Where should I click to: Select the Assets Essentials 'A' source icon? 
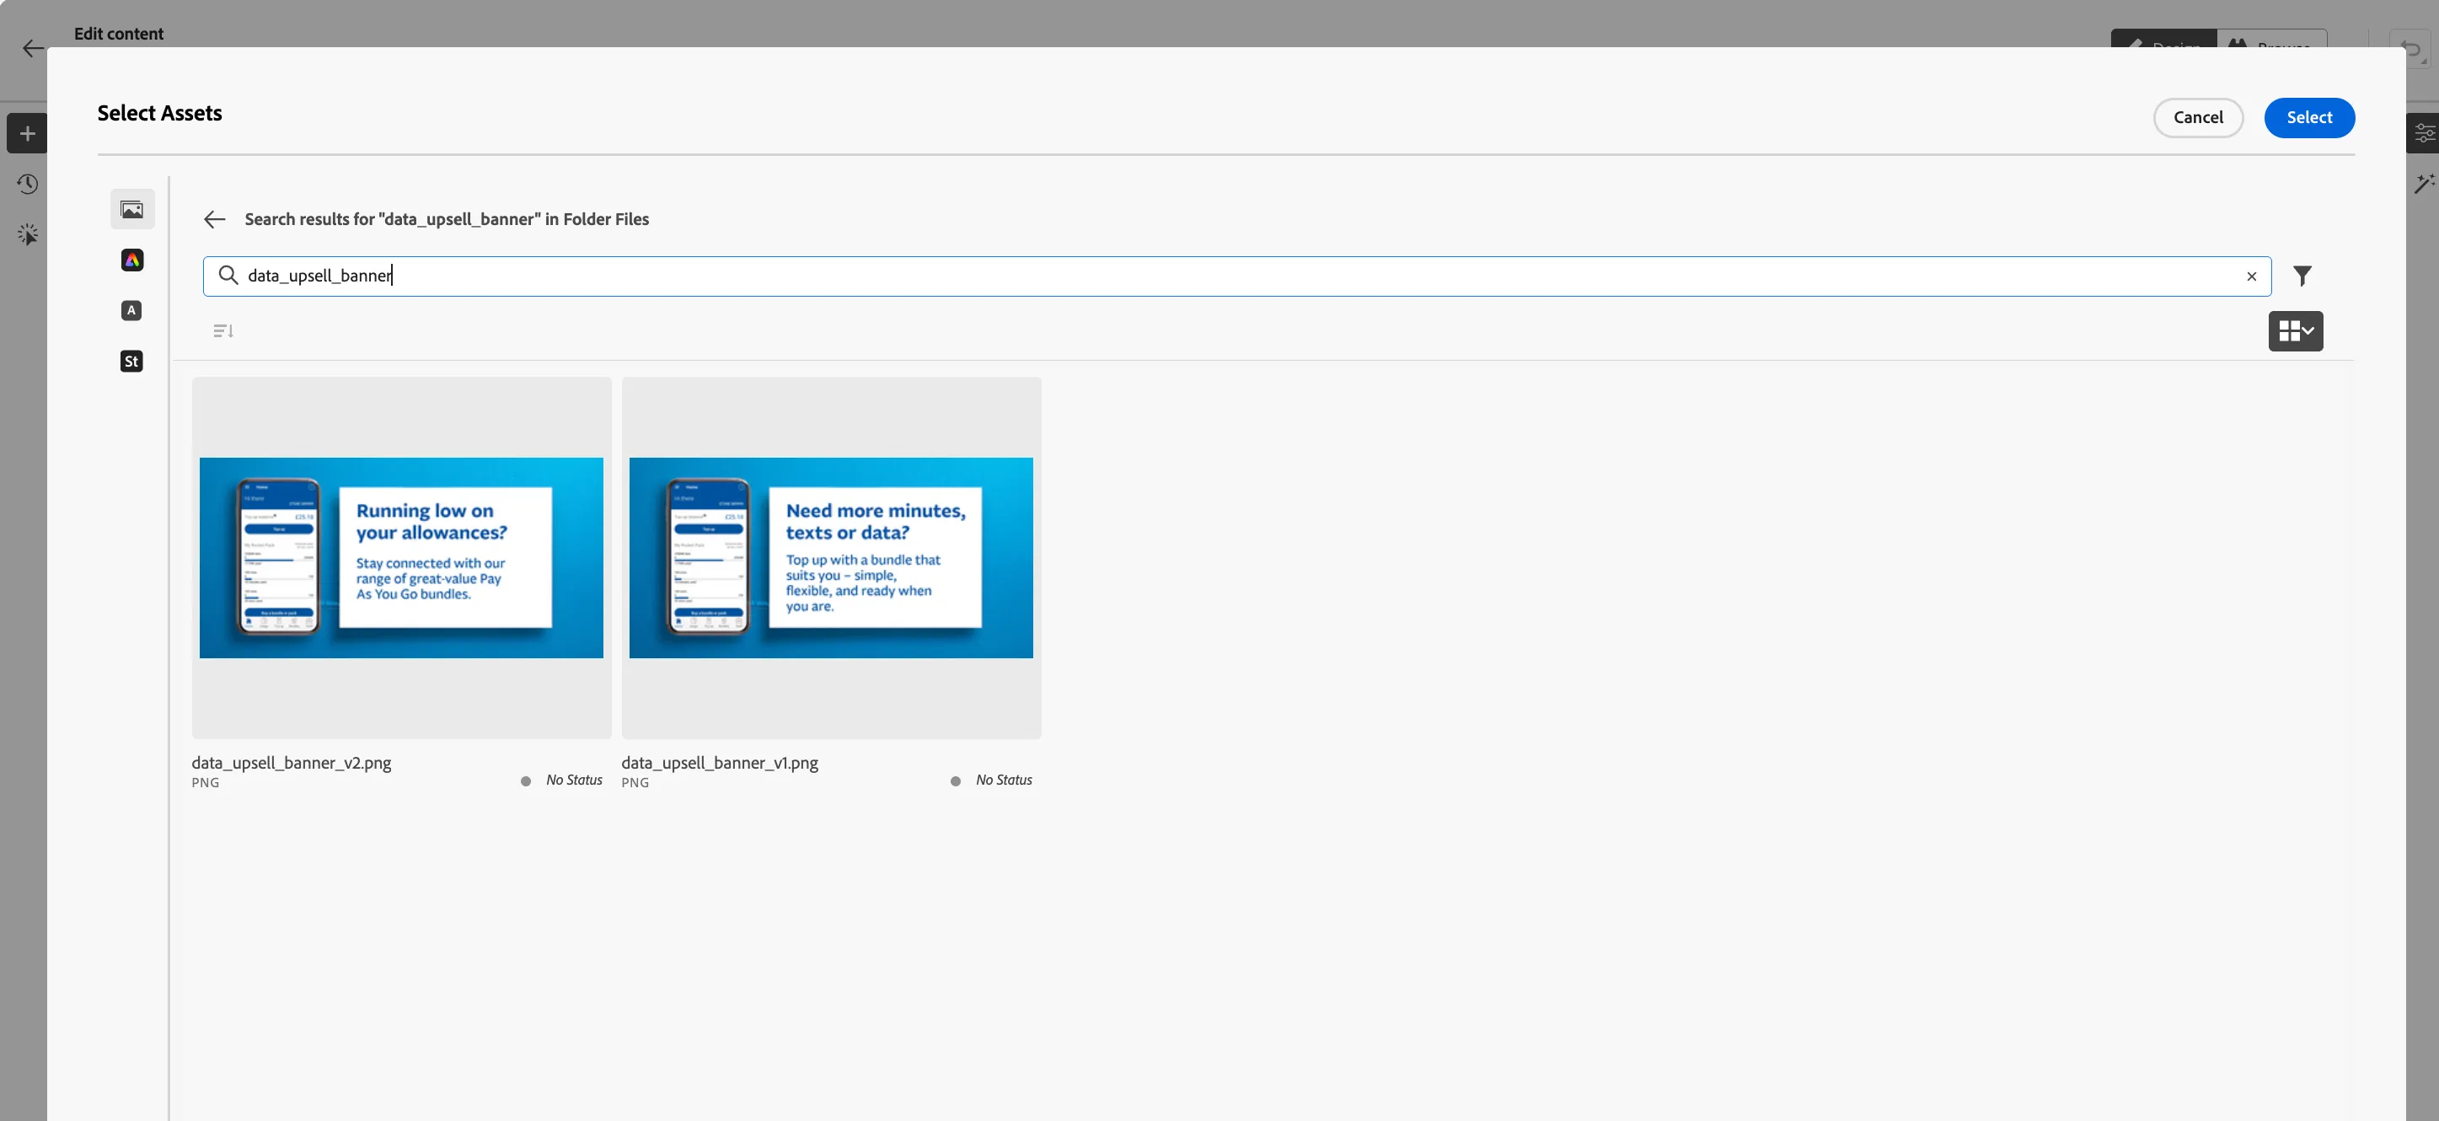[131, 310]
